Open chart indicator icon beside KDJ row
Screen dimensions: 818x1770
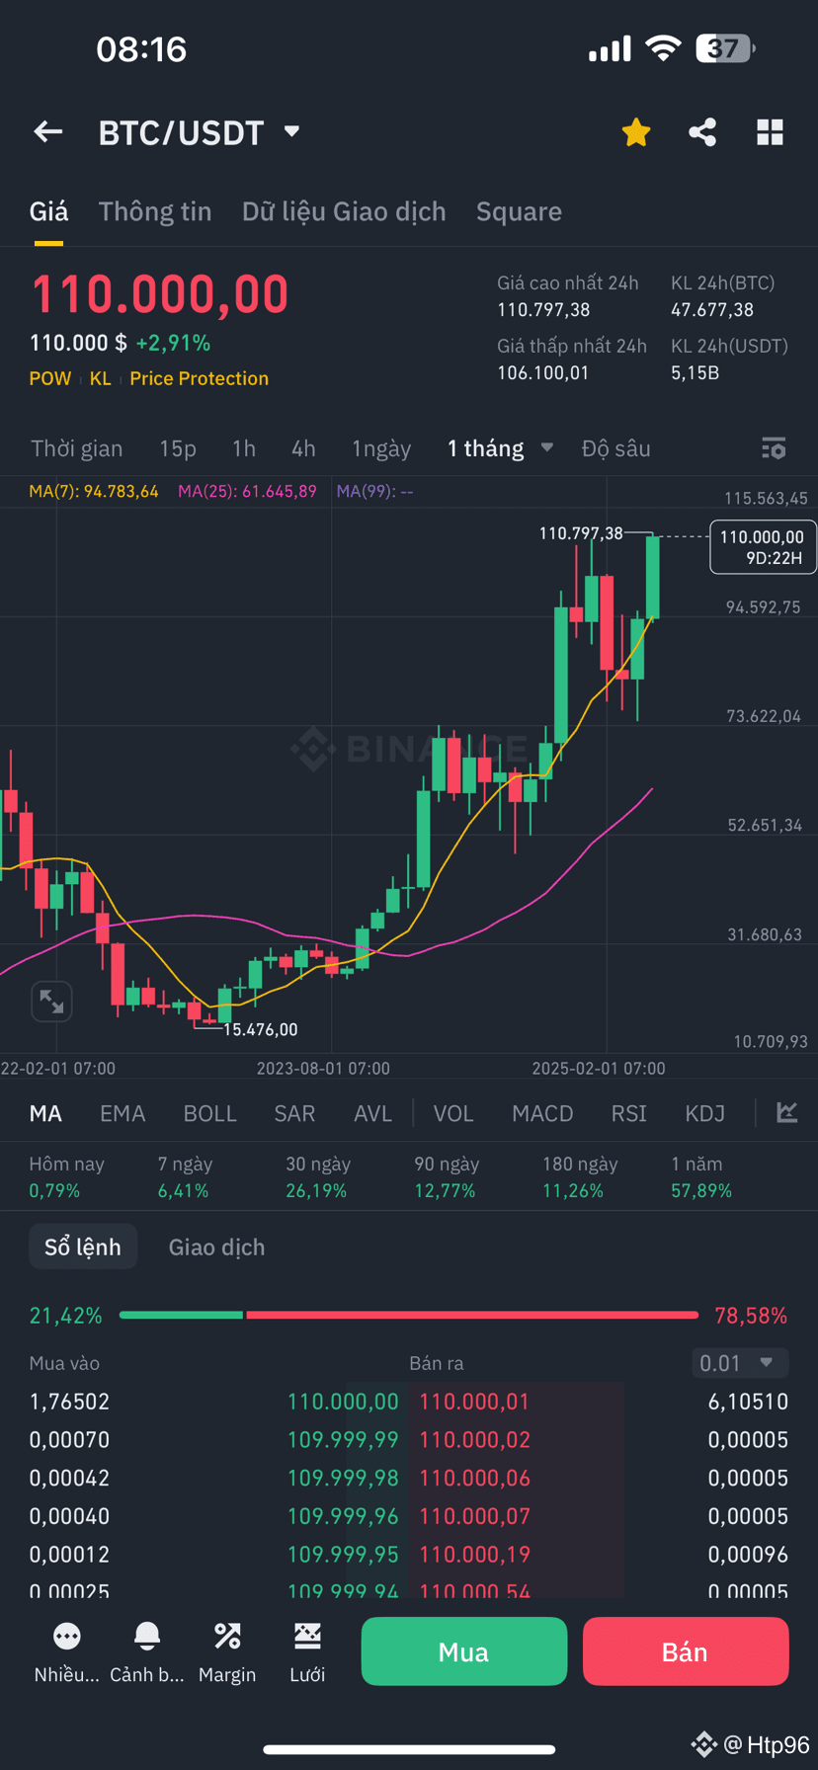pyautogui.click(x=786, y=1112)
